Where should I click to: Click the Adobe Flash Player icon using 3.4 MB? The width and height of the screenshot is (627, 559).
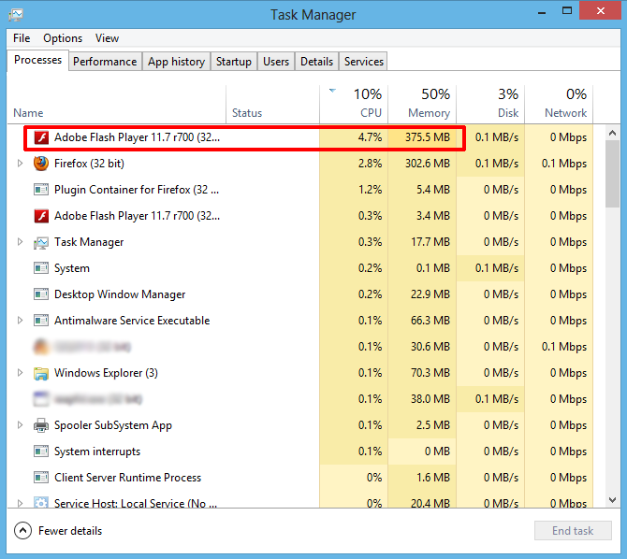pos(41,216)
